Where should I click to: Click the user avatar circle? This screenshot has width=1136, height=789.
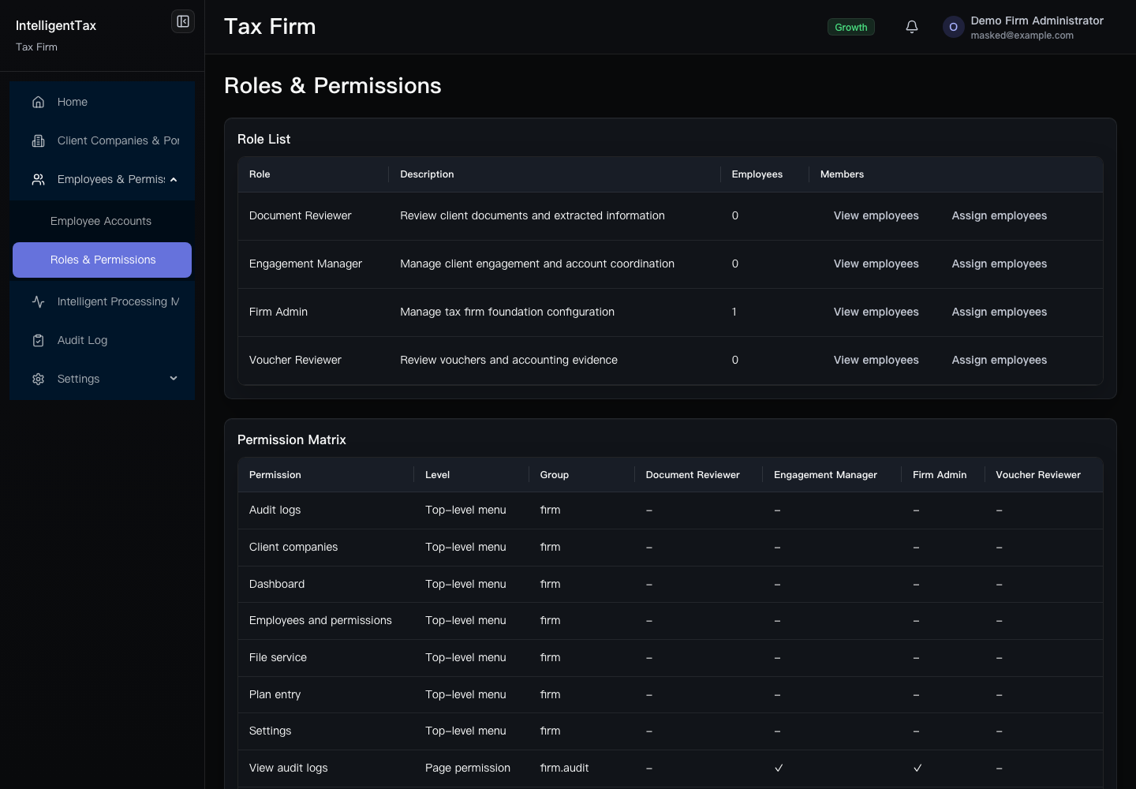pos(953,27)
